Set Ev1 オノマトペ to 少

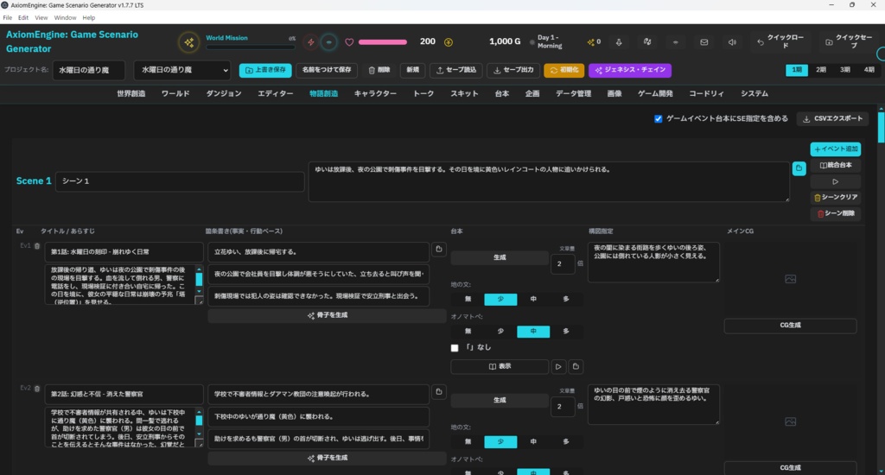500,332
